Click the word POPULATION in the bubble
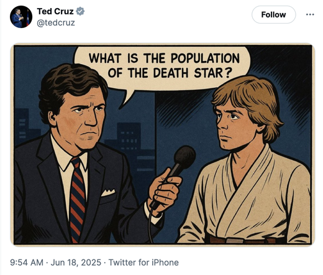Viewport: 323px width, 275px height. click(206, 58)
